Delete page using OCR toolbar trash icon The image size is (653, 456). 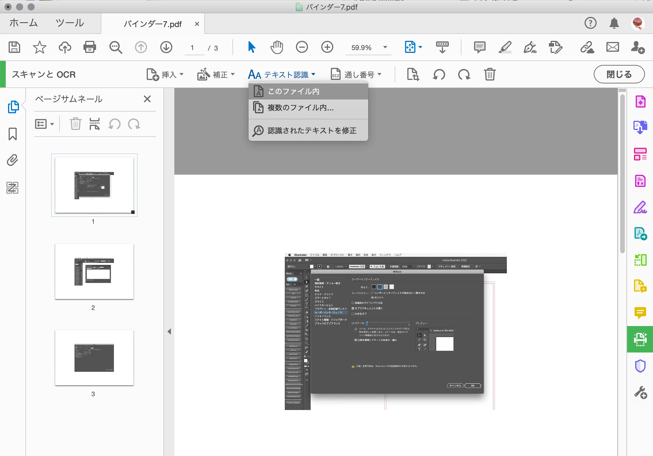click(489, 74)
